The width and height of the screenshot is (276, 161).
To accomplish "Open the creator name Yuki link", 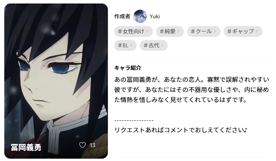I will click(x=155, y=16).
